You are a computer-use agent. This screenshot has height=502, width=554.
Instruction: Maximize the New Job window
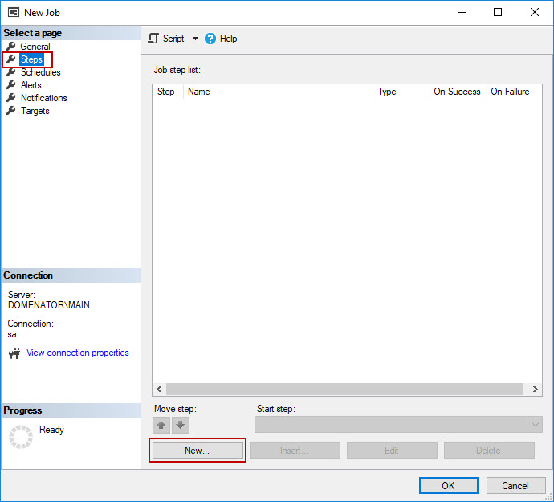498,12
